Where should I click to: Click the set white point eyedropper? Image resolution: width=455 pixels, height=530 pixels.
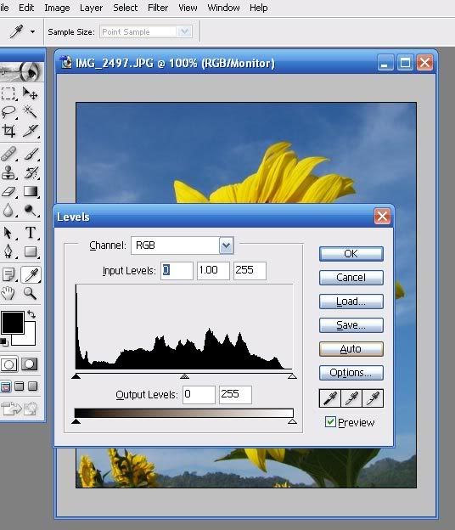[x=373, y=398]
